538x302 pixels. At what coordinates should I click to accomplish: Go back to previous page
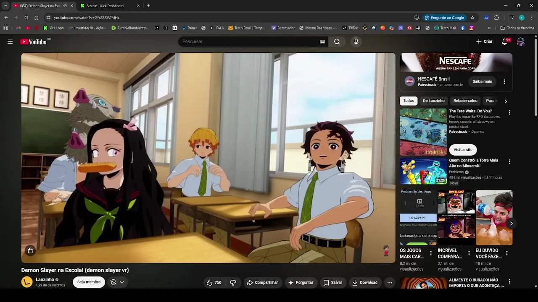point(6,18)
